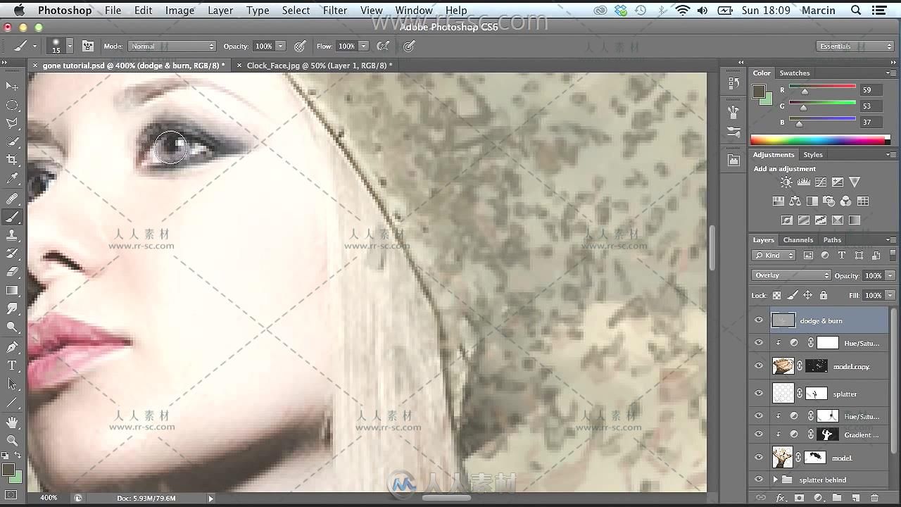
Task: Select the Healing Brush tool
Action: point(12,199)
